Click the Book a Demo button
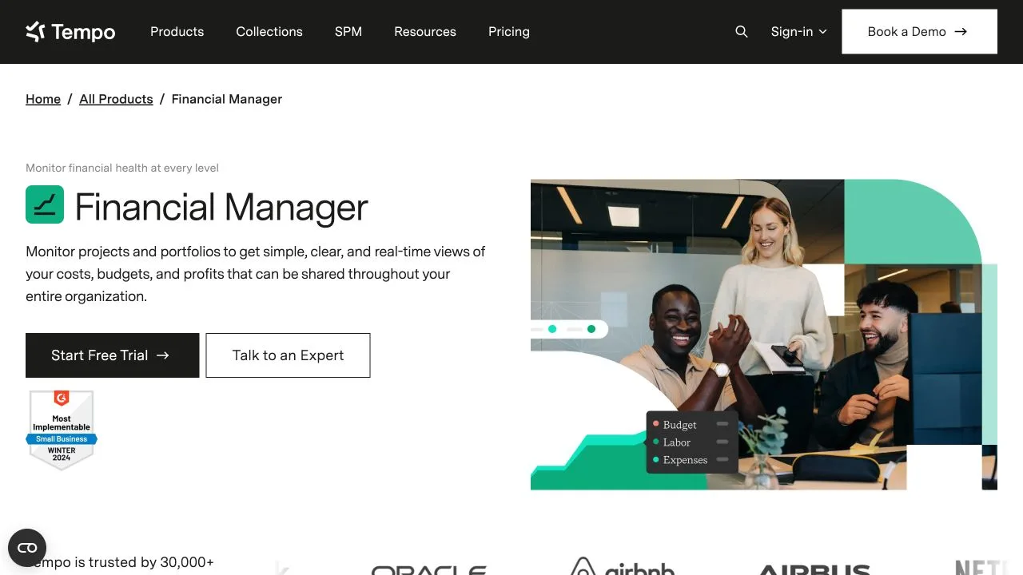The height and width of the screenshot is (575, 1023). tap(919, 32)
